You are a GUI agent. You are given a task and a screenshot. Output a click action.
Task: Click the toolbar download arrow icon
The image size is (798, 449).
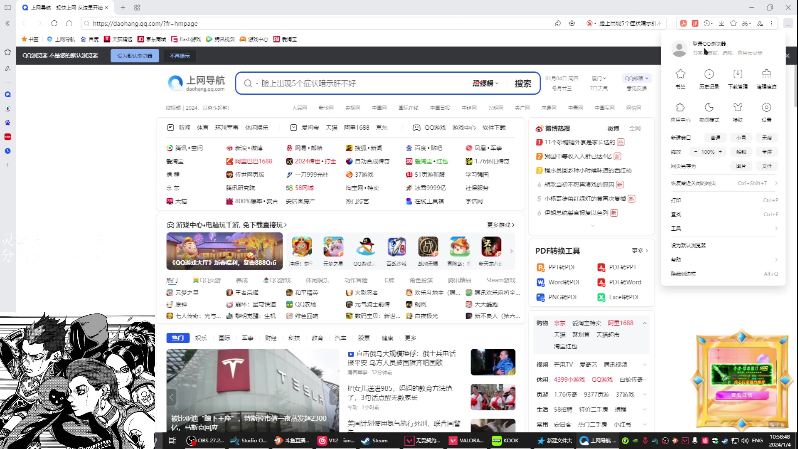point(722,23)
